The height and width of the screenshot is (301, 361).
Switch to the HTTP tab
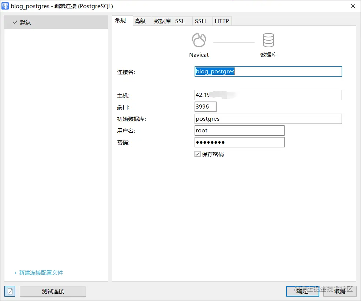tap(221, 21)
